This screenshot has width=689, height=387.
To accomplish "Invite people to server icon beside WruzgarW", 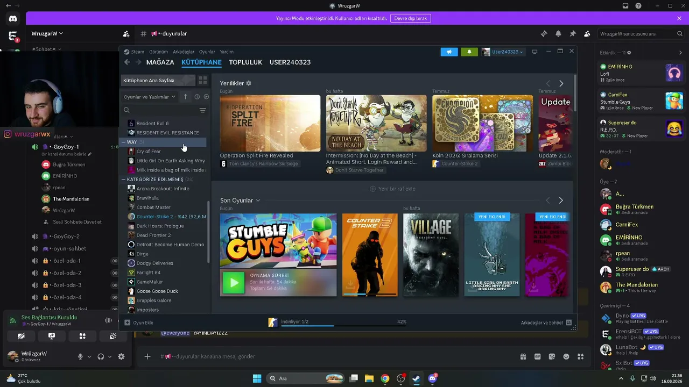I will [126, 33].
